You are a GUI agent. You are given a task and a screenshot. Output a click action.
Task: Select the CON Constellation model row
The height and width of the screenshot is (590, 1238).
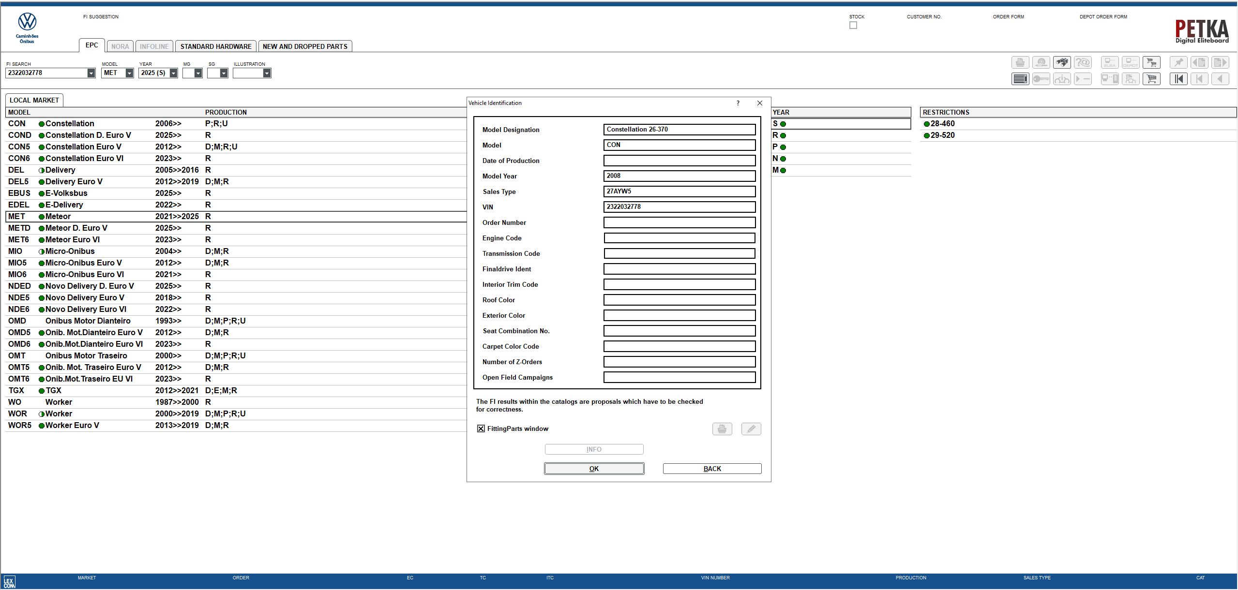coord(236,124)
